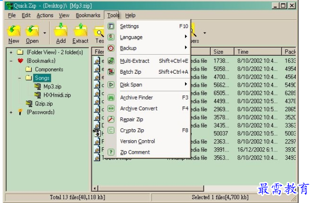The width and height of the screenshot is (313, 203).
Task: Open the Language submenu arrow
Action: (x=186, y=37)
